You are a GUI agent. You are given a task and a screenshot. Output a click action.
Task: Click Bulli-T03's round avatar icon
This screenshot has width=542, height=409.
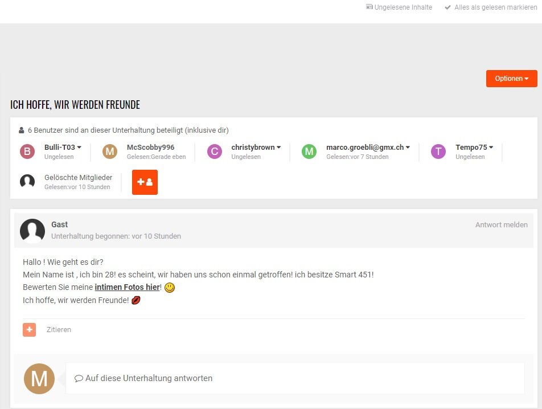coord(27,152)
